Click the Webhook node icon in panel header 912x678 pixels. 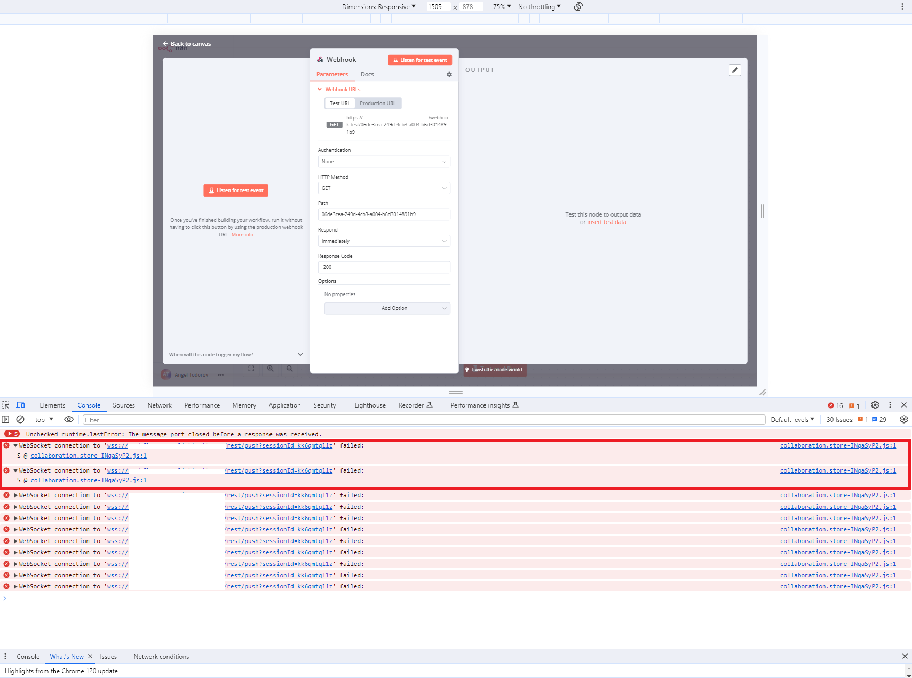pyautogui.click(x=320, y=60)
